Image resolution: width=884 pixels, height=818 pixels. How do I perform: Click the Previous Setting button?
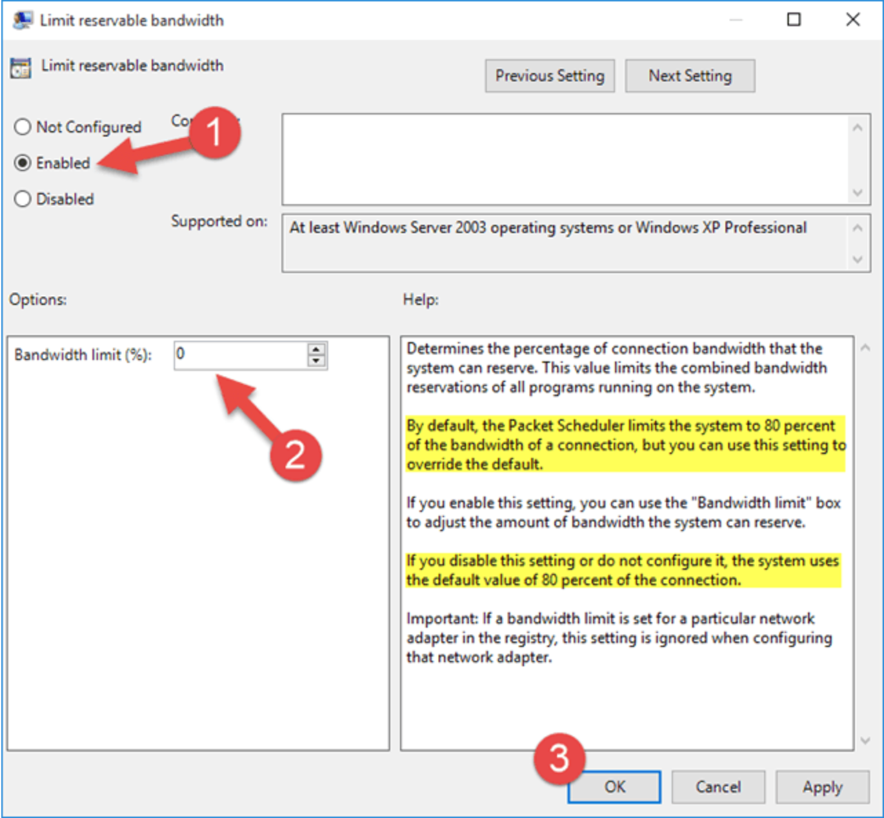tap(550, 76)
